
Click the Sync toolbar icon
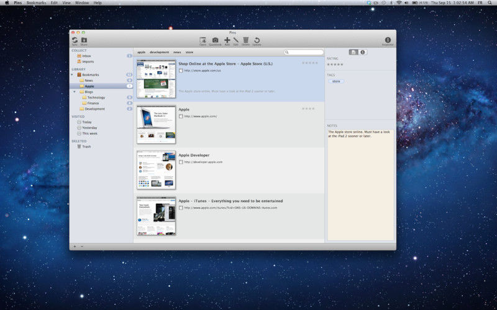[75, 40]
